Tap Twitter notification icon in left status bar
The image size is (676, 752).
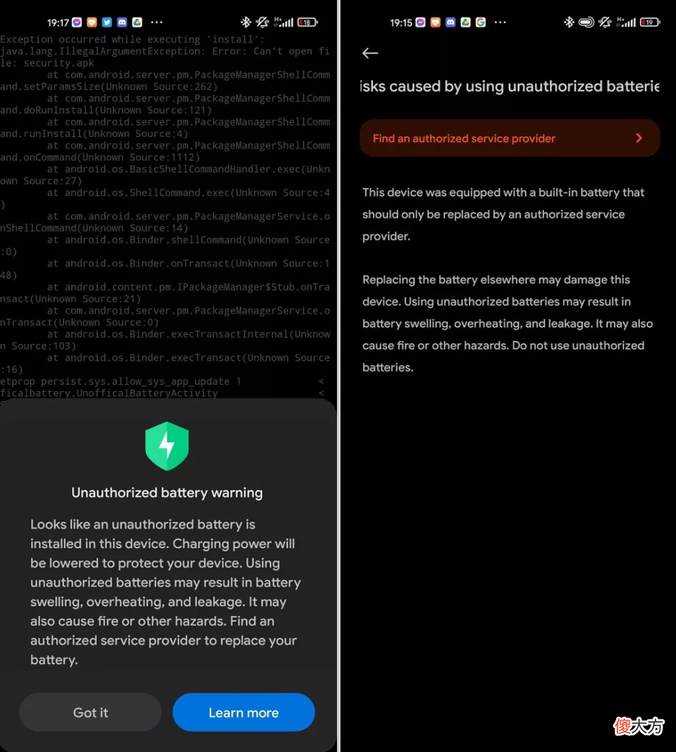(107, 22)
